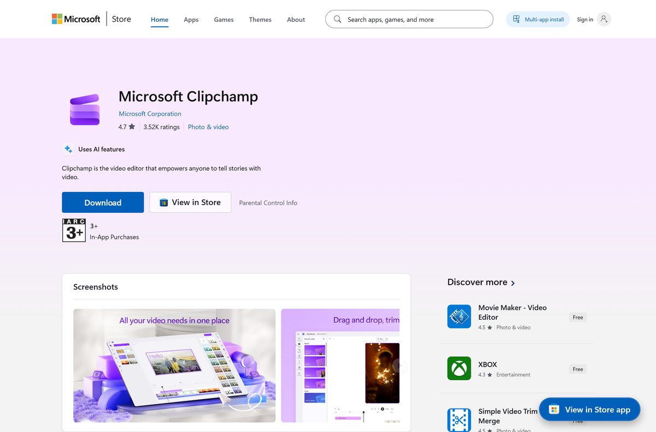Click the 3.52K ratings text
This screenshot has height=432, width=656.
(x=161, y=127)
